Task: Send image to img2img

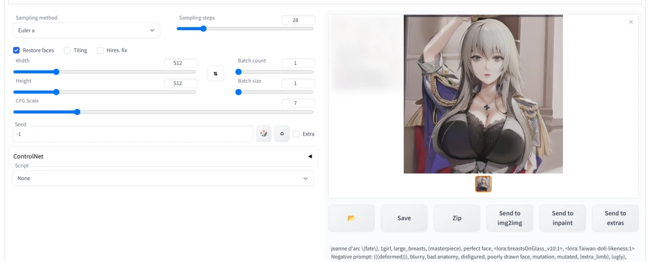Action: point(509,218)
